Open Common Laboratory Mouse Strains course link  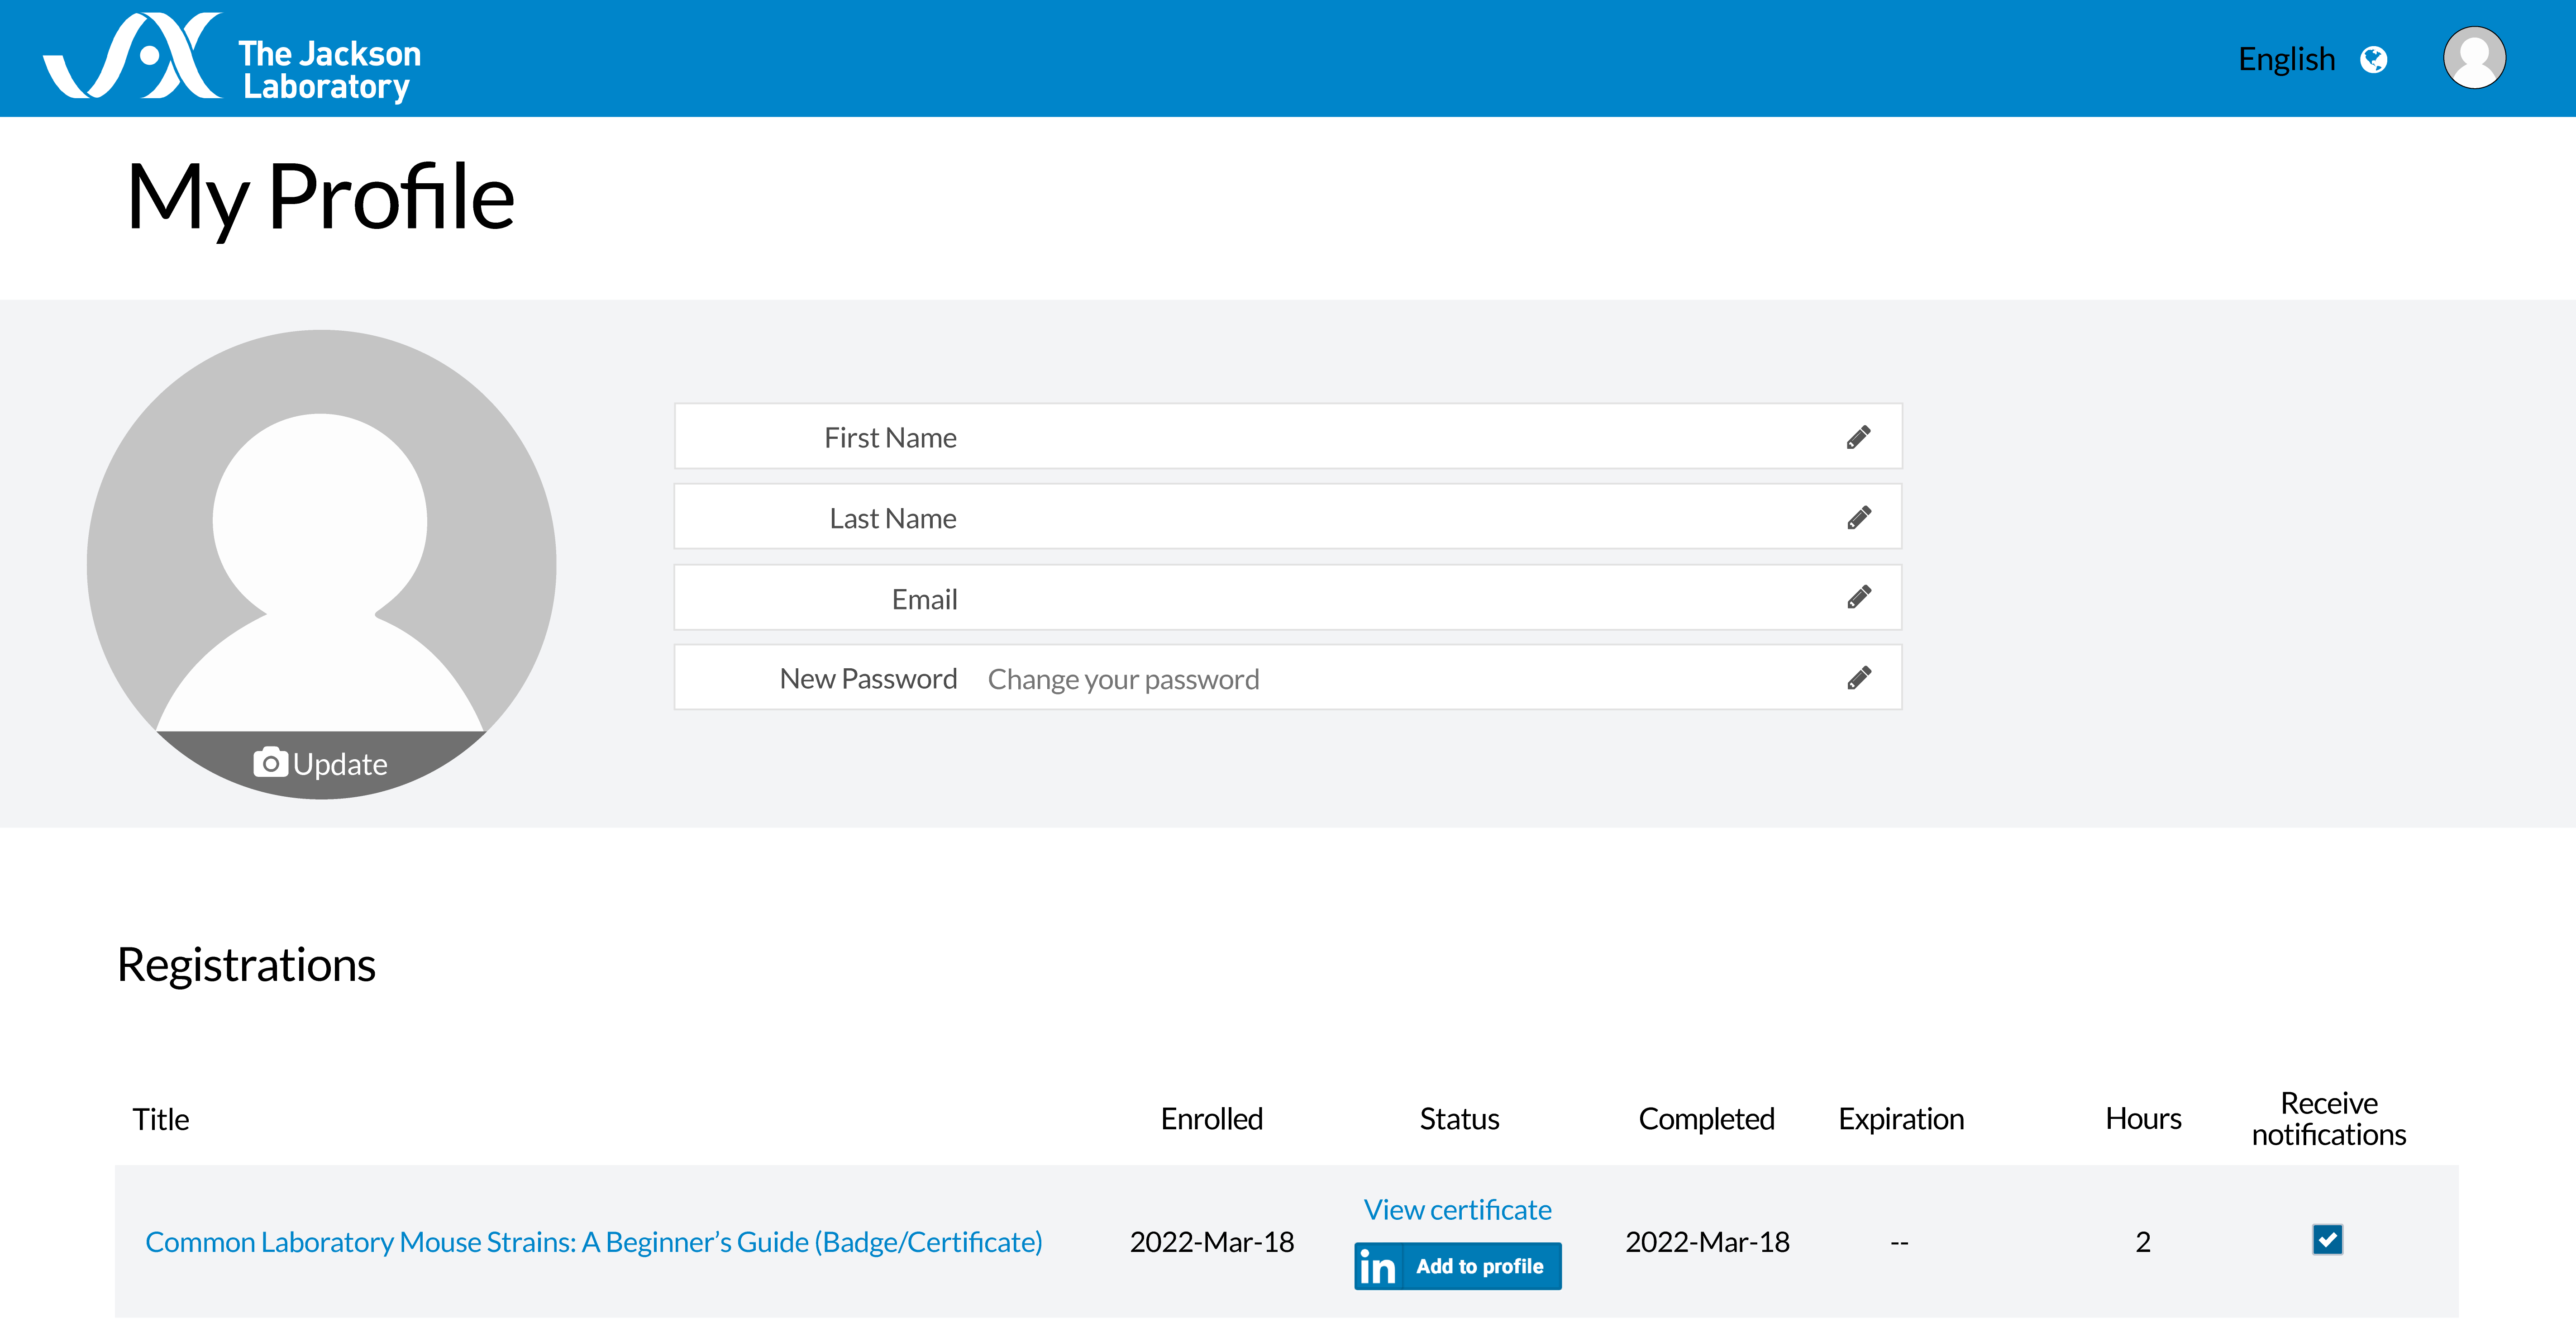593,1242
